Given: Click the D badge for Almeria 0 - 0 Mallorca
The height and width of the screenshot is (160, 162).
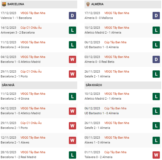Looking at the screenshot, I should (156, 15).
